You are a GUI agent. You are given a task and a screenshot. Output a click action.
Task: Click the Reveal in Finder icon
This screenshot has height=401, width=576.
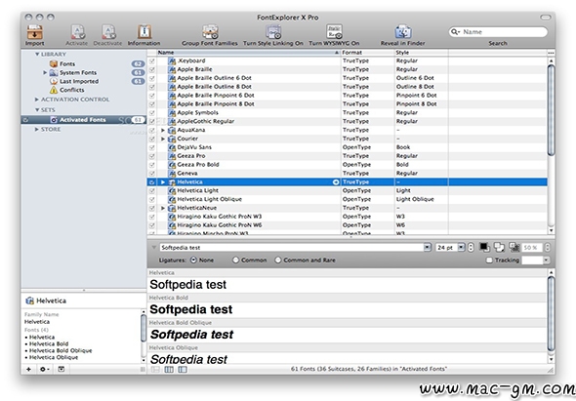pos(403,32)
